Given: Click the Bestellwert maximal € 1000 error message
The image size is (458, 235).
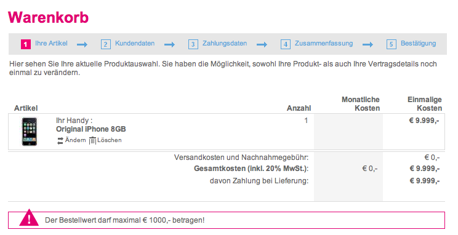Looking at the screenshot, I should pos(125,220).
